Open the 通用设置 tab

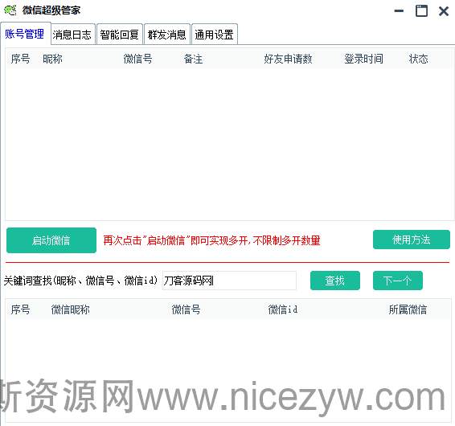215,35
